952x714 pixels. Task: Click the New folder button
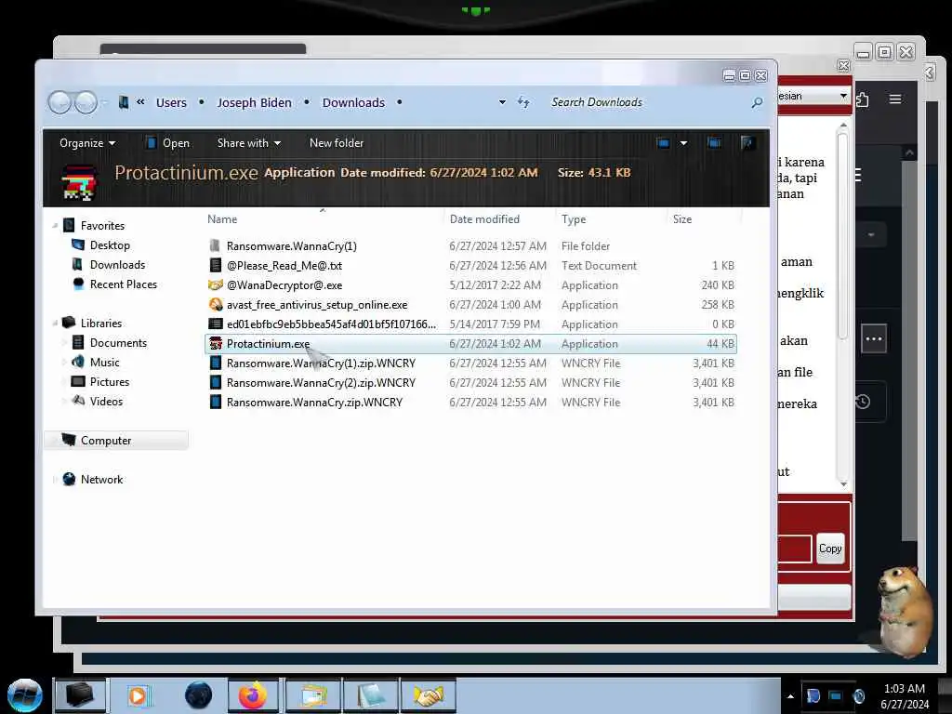pyautogui.click(x=337, y=142)
